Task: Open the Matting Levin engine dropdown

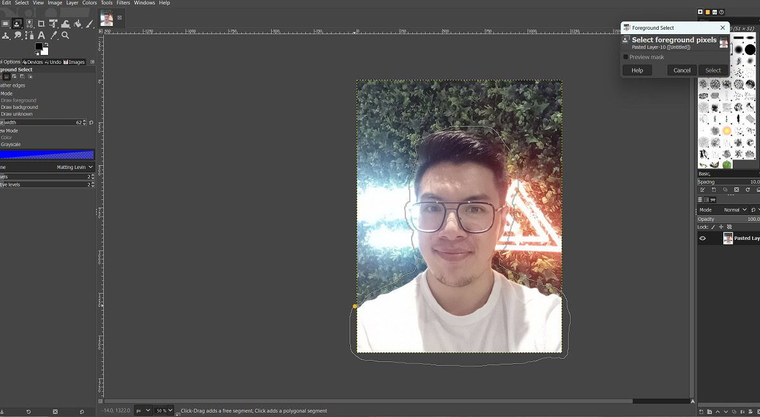Action: coord(75,167)
